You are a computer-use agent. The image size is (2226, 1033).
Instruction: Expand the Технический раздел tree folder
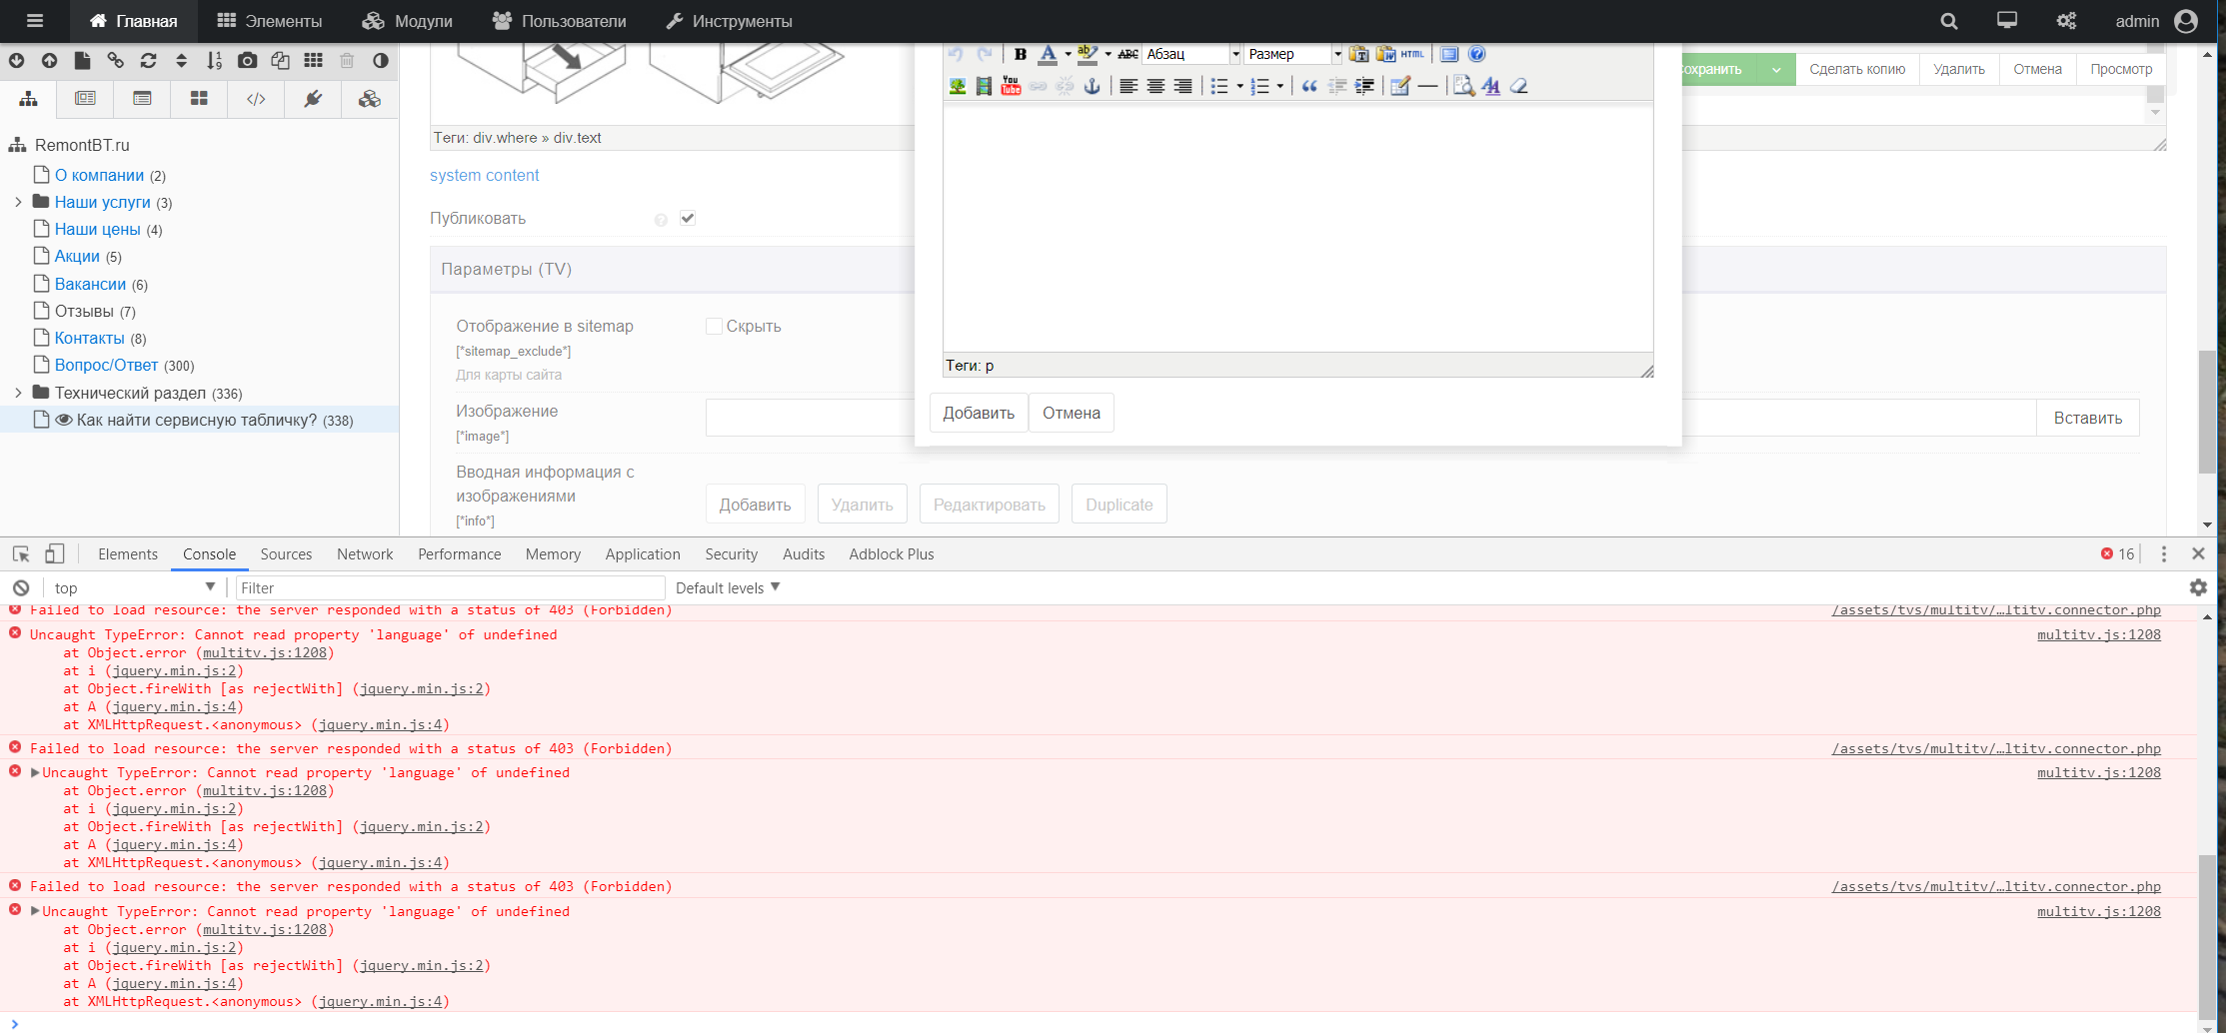click(18, 393)
